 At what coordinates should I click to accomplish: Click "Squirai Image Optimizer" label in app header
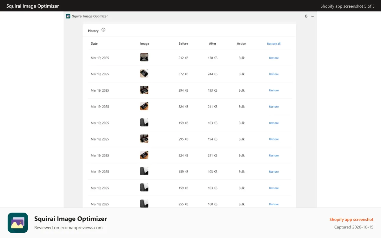(x=90, y=16)
